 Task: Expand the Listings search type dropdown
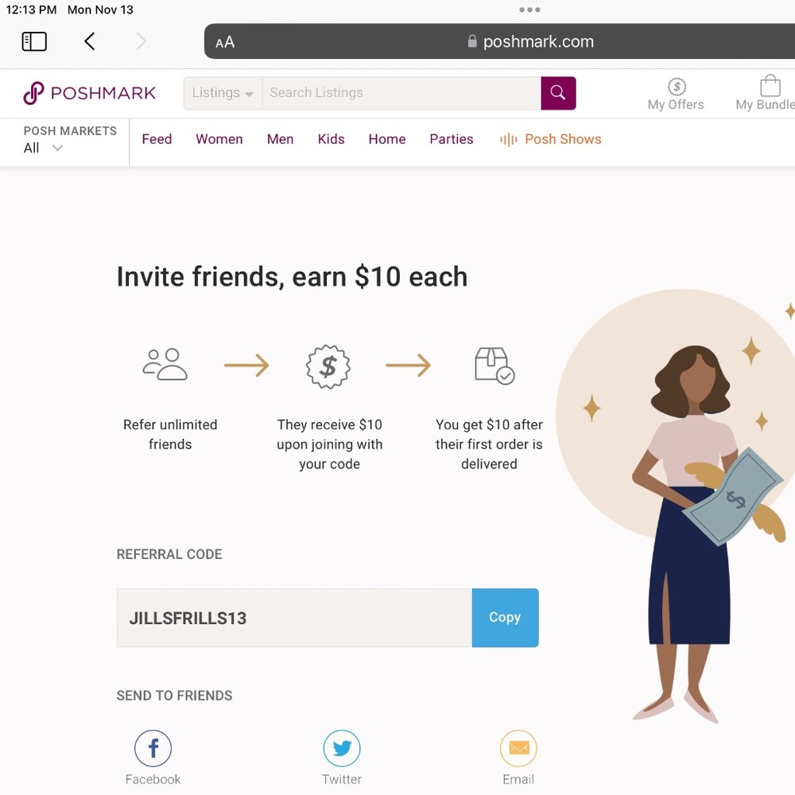point(223,93)
